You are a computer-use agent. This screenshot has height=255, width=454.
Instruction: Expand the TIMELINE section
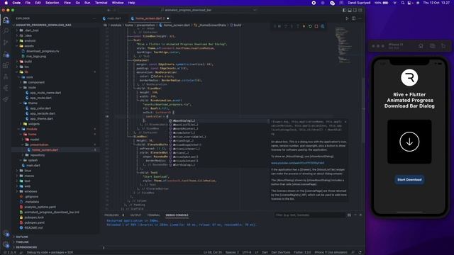22,242
